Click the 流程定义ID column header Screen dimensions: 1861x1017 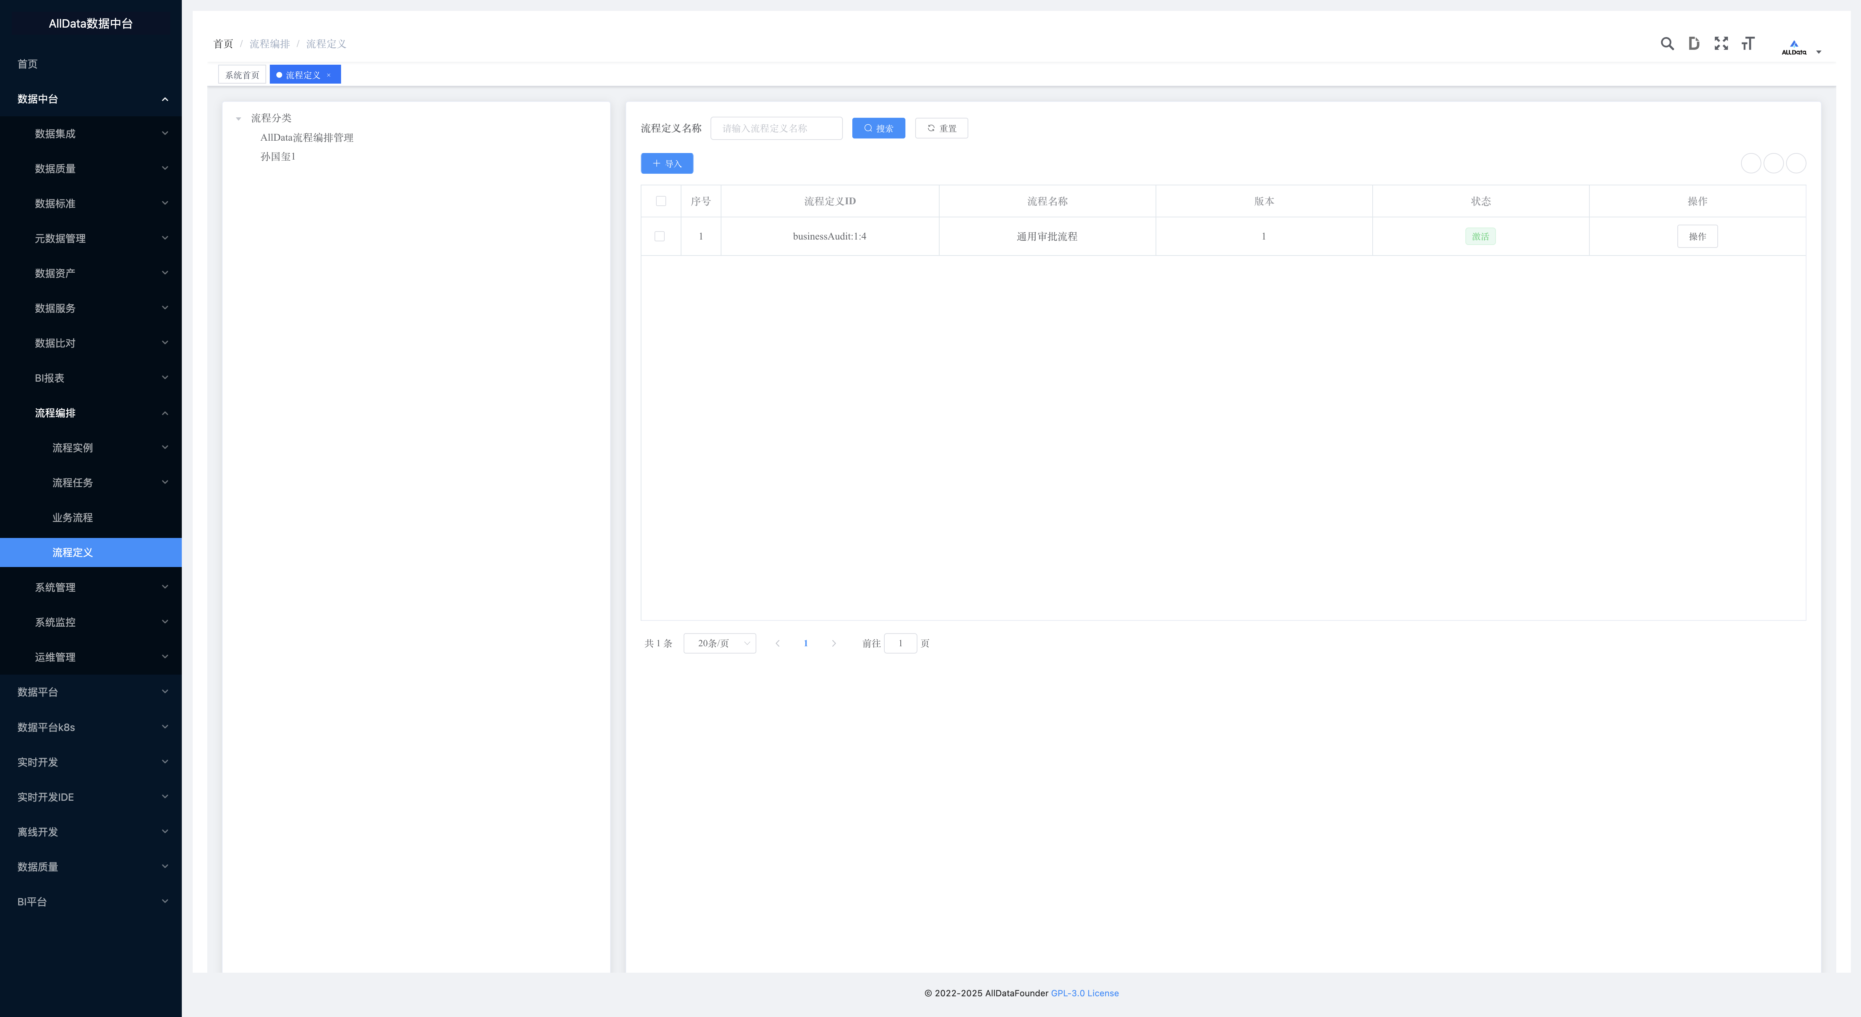coord(829,201)
